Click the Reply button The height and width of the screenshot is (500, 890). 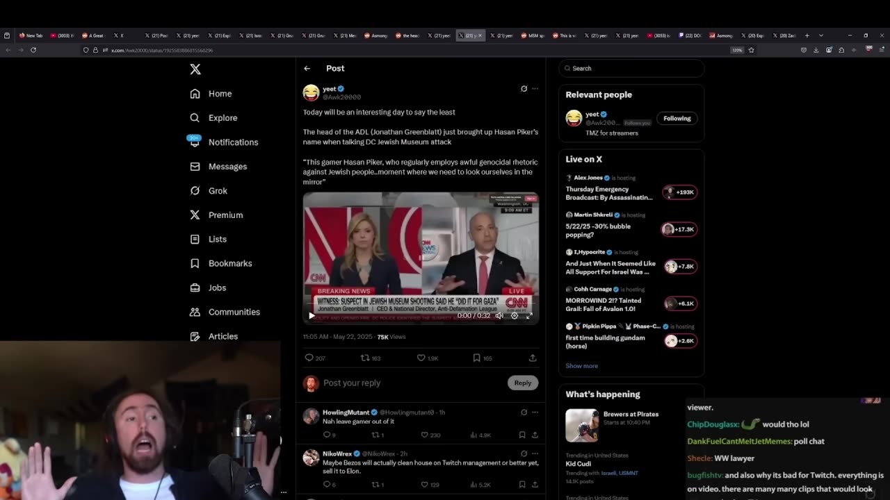523,383
